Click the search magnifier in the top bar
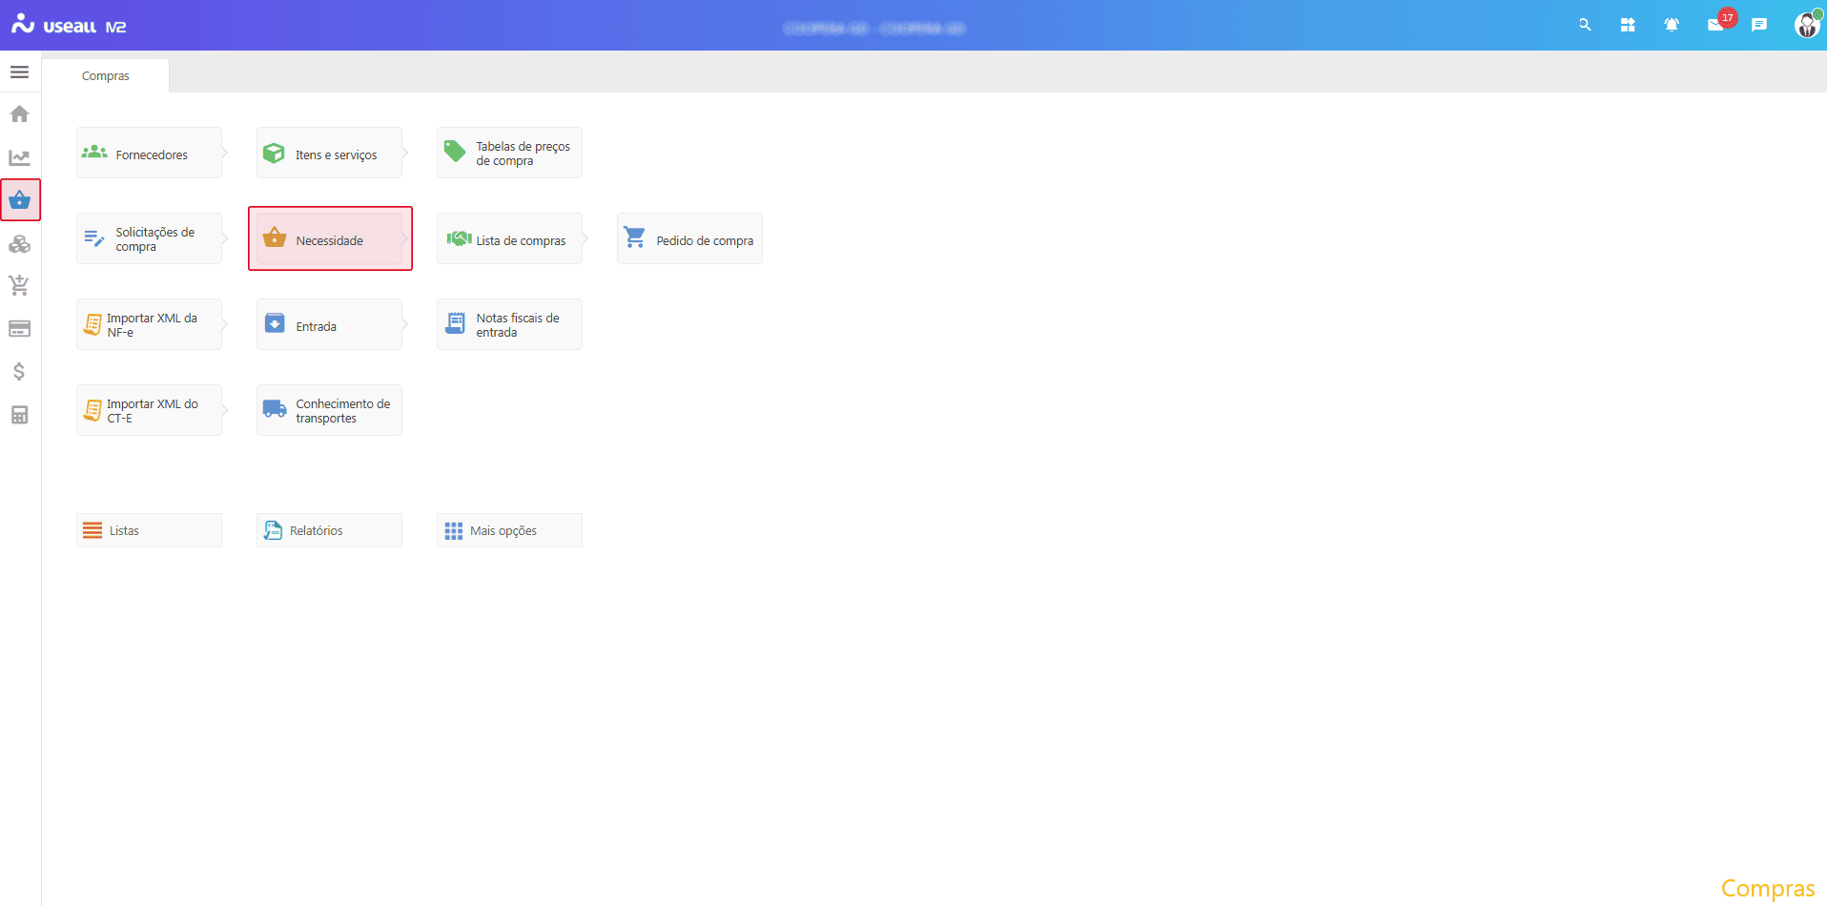The image size is (1827, 906). click(1585, 26)
